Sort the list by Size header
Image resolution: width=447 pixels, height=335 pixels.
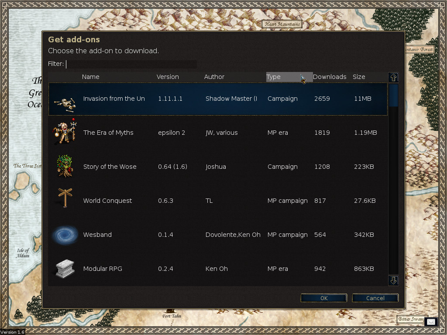click(x=359, y=77)
